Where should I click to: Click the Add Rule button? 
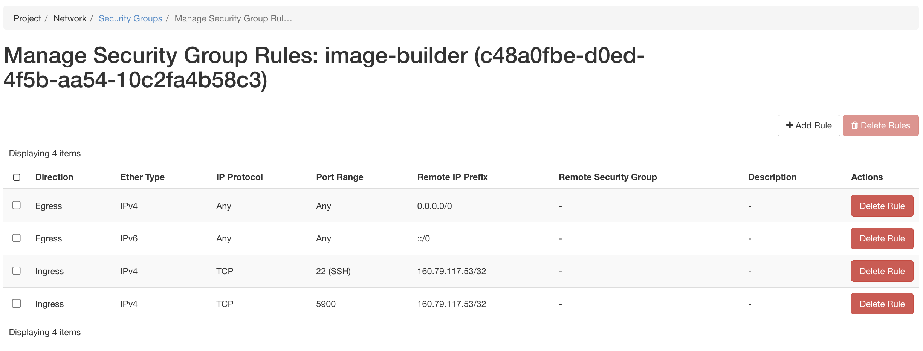(808, 125)
